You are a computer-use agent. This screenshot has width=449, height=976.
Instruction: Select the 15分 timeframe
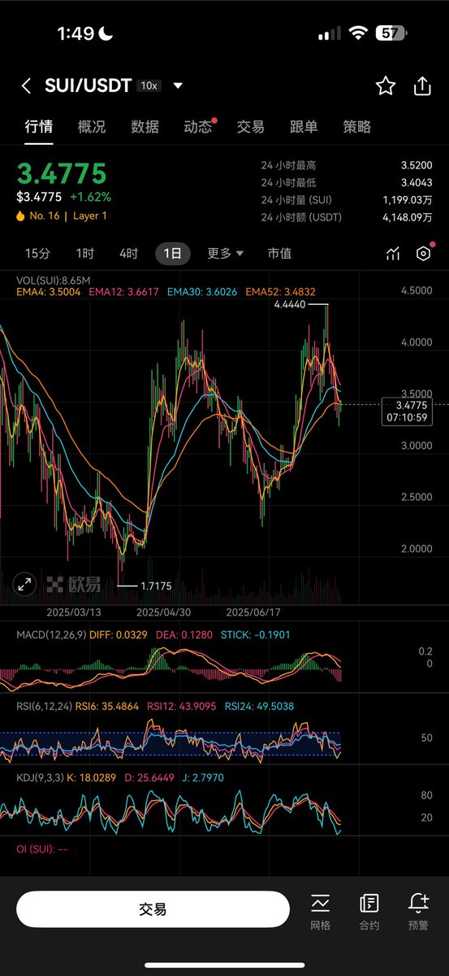coord(37,254)
